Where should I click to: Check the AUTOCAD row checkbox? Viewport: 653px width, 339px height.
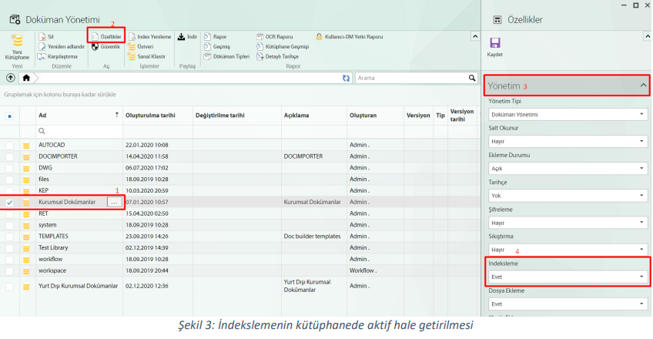click(10, 145)
